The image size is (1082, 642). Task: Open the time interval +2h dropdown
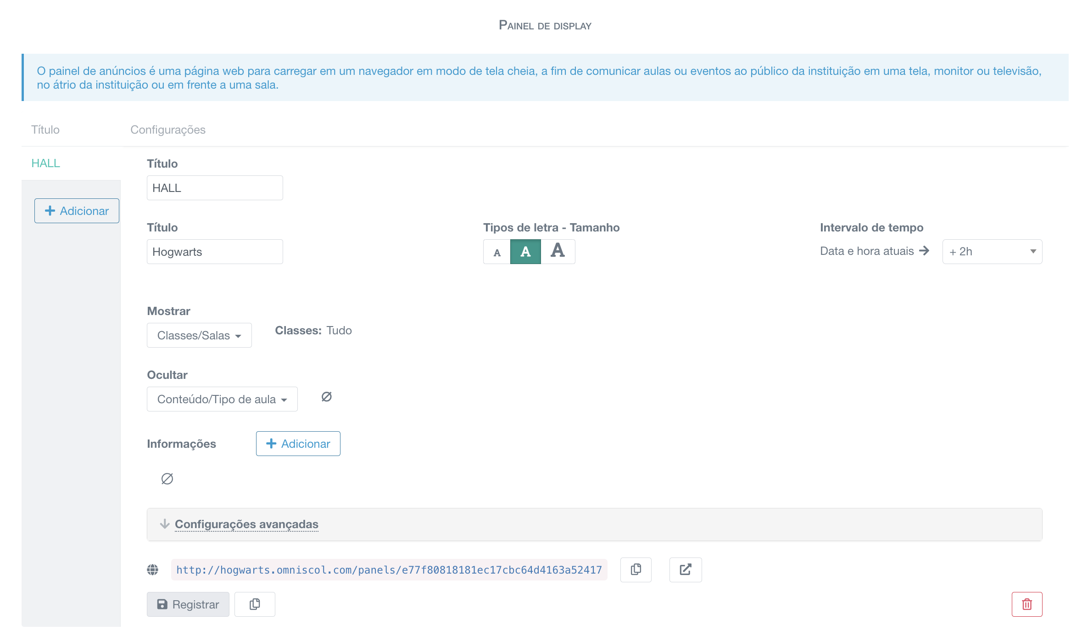992,251
